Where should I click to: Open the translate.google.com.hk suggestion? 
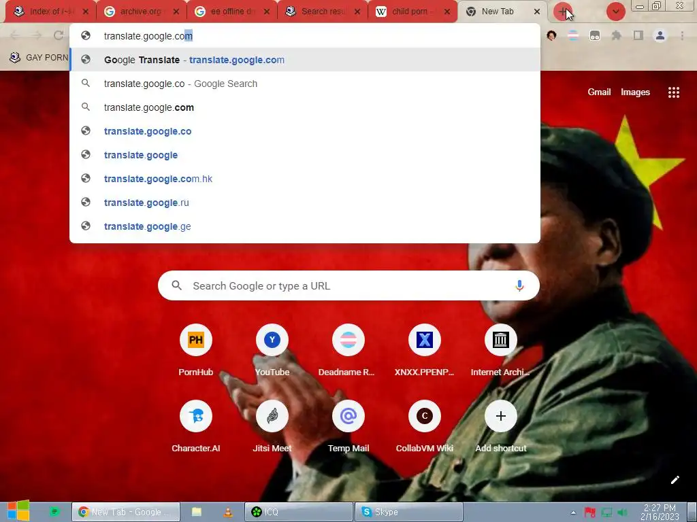pos(305,179)
